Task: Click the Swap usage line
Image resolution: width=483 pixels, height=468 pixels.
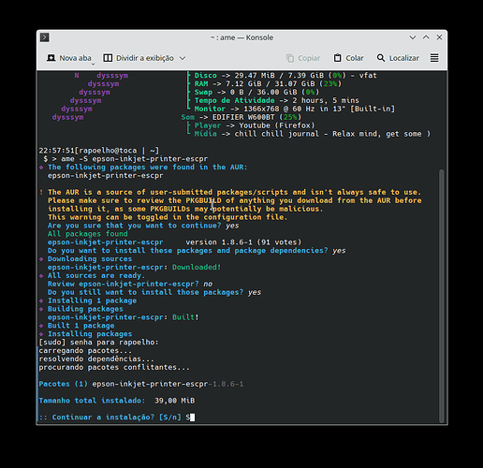Action: (256, 93)
